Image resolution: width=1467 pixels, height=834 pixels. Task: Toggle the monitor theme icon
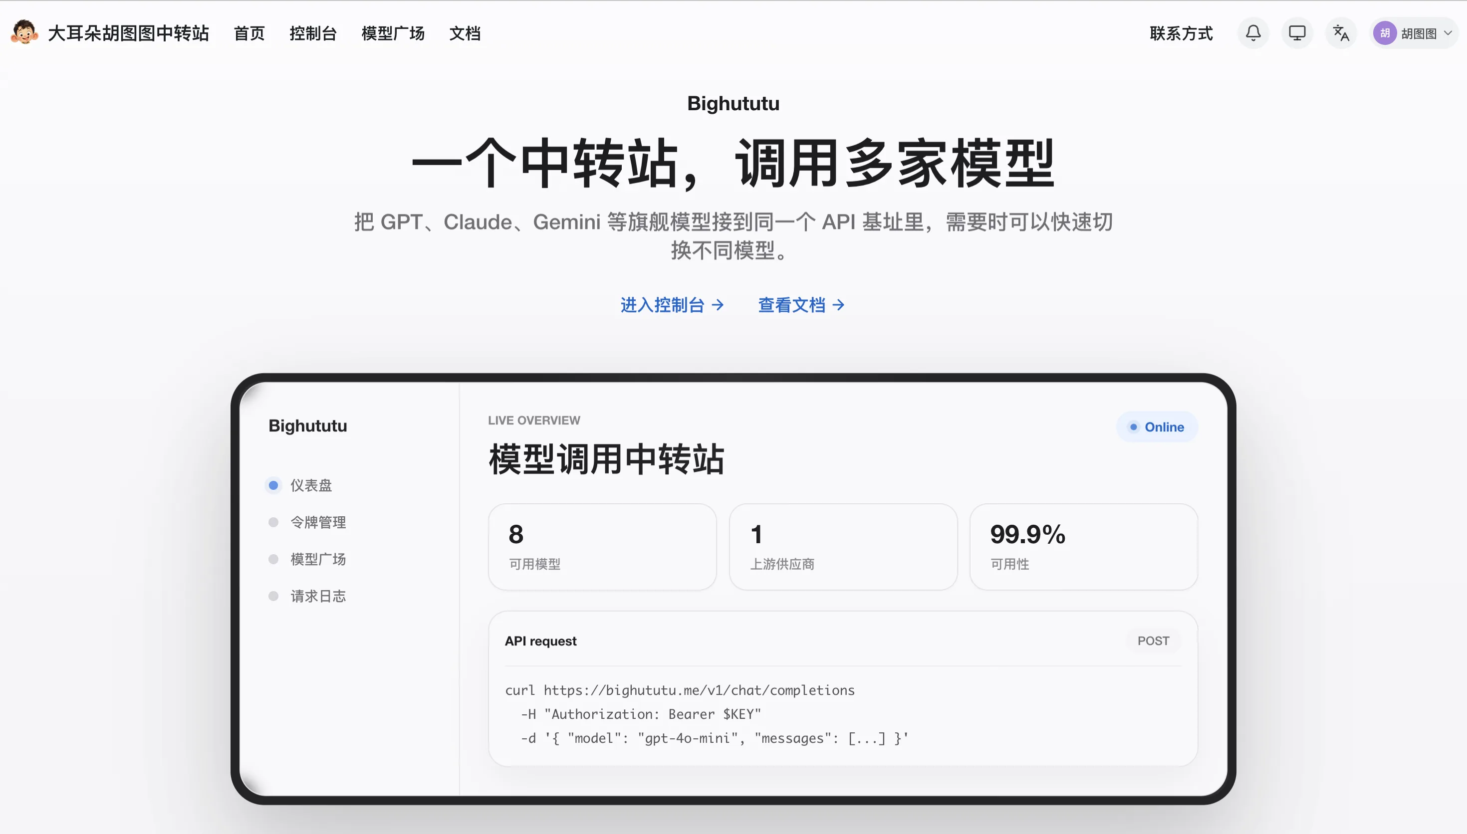pos(1297,33)
